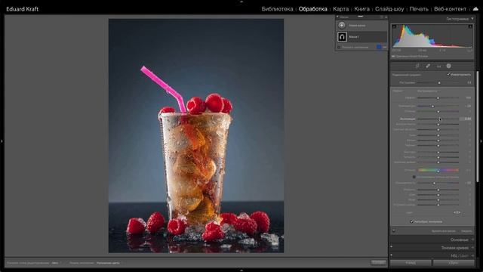This screenshot has width=483, height=272.
Task: Toggle the Тоновая кривая panel switch
Action: click(x=392, y=247)
